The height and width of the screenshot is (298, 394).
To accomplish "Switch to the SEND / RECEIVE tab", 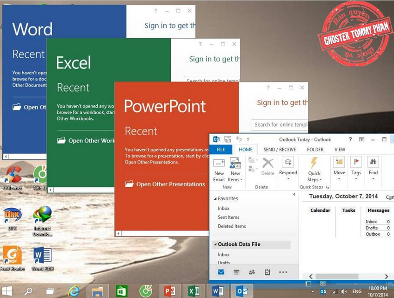I will 280,149.
